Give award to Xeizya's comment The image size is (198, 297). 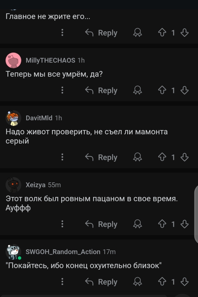(137, 224)
